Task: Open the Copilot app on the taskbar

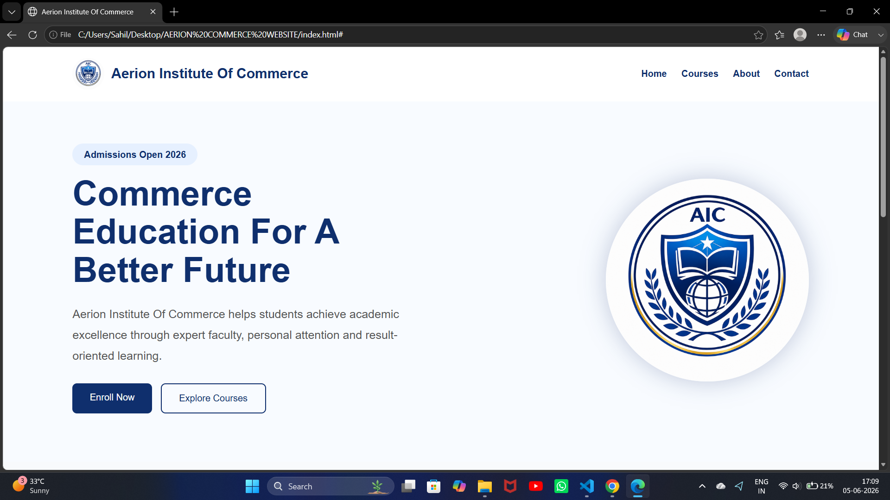Action: click(459, 487)
